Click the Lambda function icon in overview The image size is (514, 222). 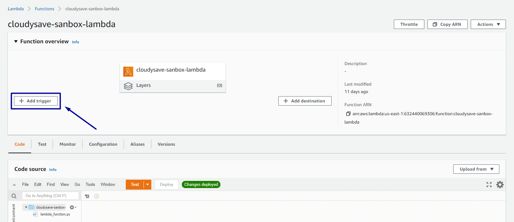pos(128,72)
